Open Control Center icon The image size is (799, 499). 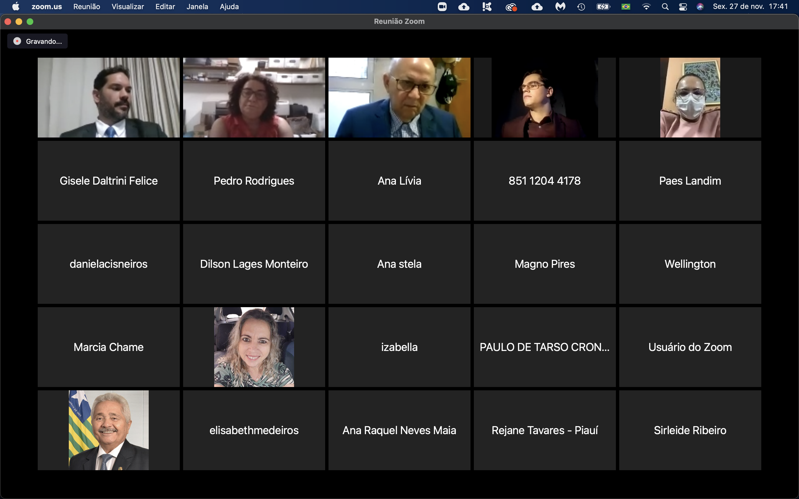click(x=683, y=7)
